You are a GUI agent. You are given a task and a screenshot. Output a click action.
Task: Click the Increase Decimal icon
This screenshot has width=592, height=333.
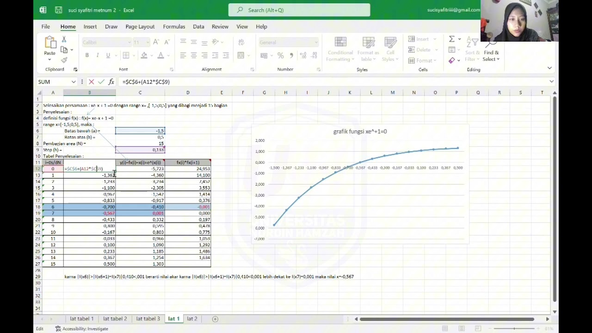pos(303,55)
